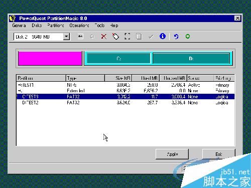The width and height of the screenshot is (251, 188).
Task: Click the copy partition icon
Action: tap(139, 36)
